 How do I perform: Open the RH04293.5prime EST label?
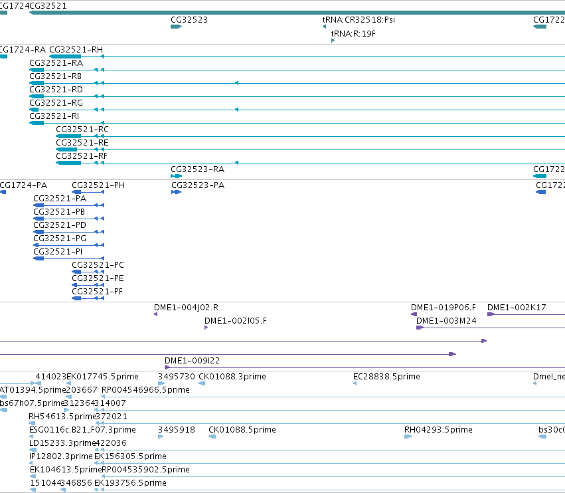click(438, 430)
